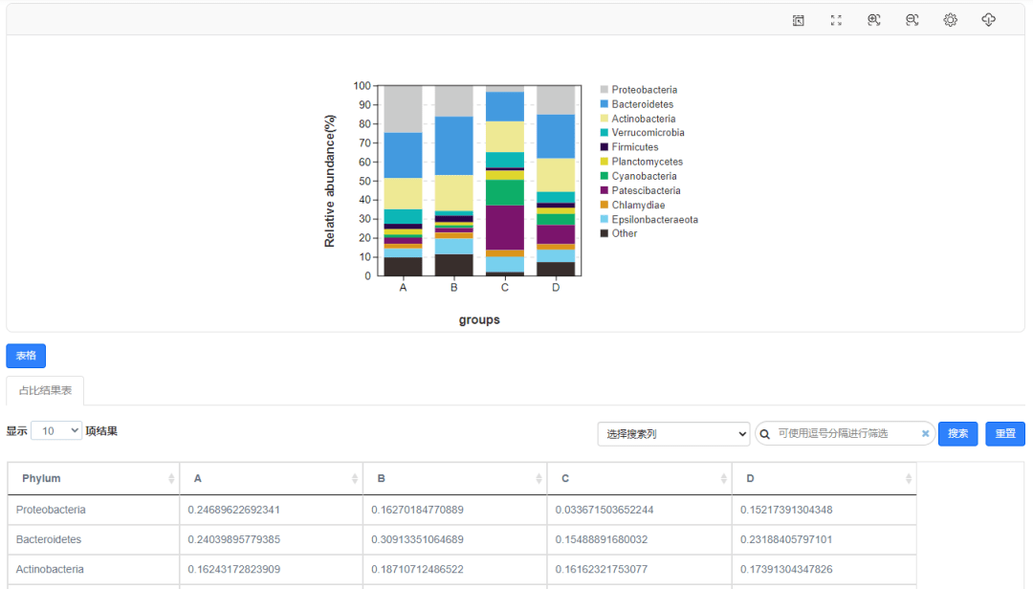1033x589 pixels.
Task: Enter fullscreen view of the chart
Action: coord(836,20)
